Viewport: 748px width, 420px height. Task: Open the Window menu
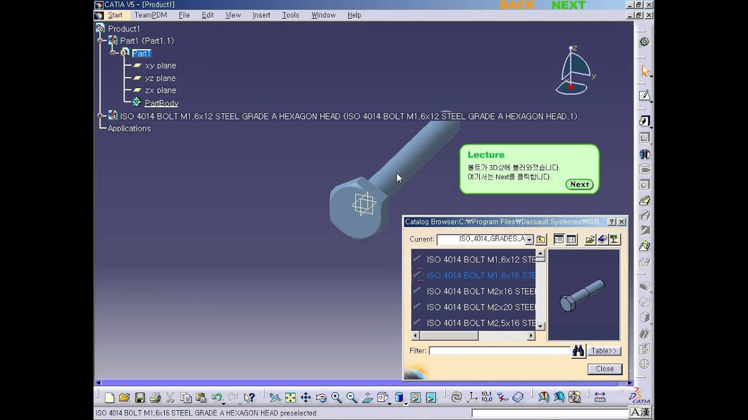pyautogui.click(x=324, y=15)
